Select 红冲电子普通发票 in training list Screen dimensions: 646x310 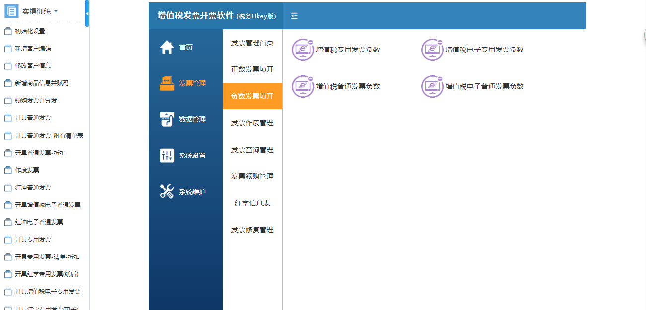point(39,222)
